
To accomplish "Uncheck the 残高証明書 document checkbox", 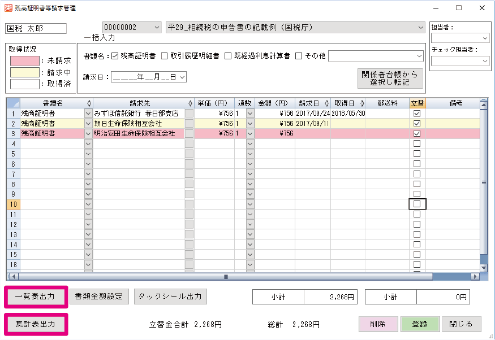I will (115, 56).
